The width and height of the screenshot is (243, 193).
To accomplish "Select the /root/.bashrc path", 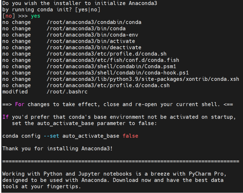I will (x=67, y=92).
